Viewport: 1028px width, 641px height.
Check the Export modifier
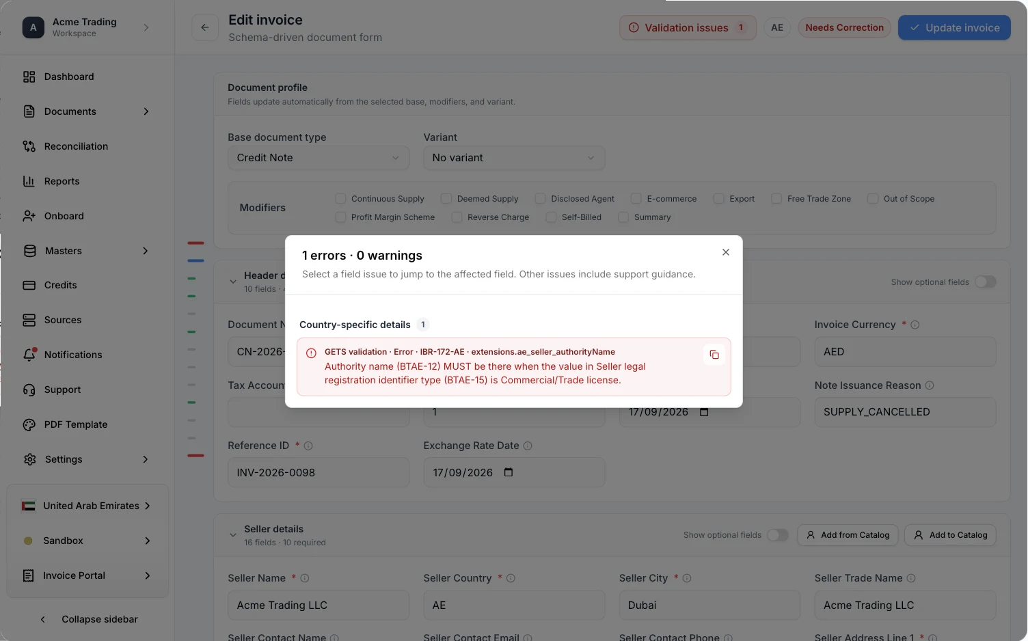(718, 198)
